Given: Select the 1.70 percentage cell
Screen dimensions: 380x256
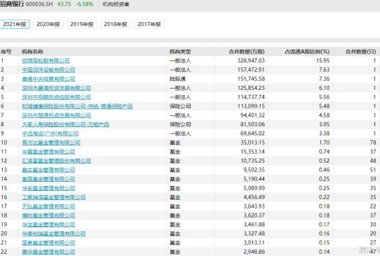Looking at the screenshot, I should [324, 143].
